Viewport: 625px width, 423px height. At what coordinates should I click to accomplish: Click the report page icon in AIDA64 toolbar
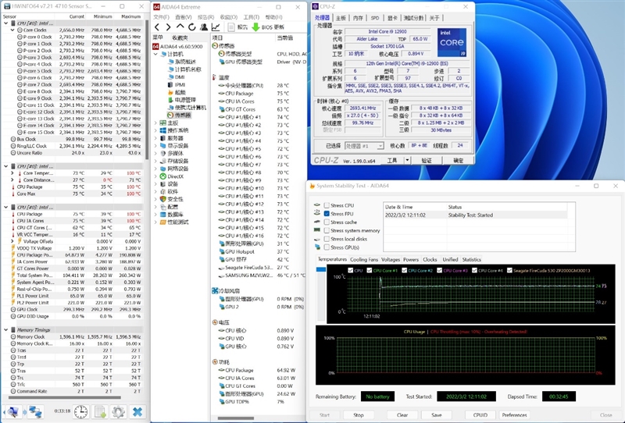(230, 27)
